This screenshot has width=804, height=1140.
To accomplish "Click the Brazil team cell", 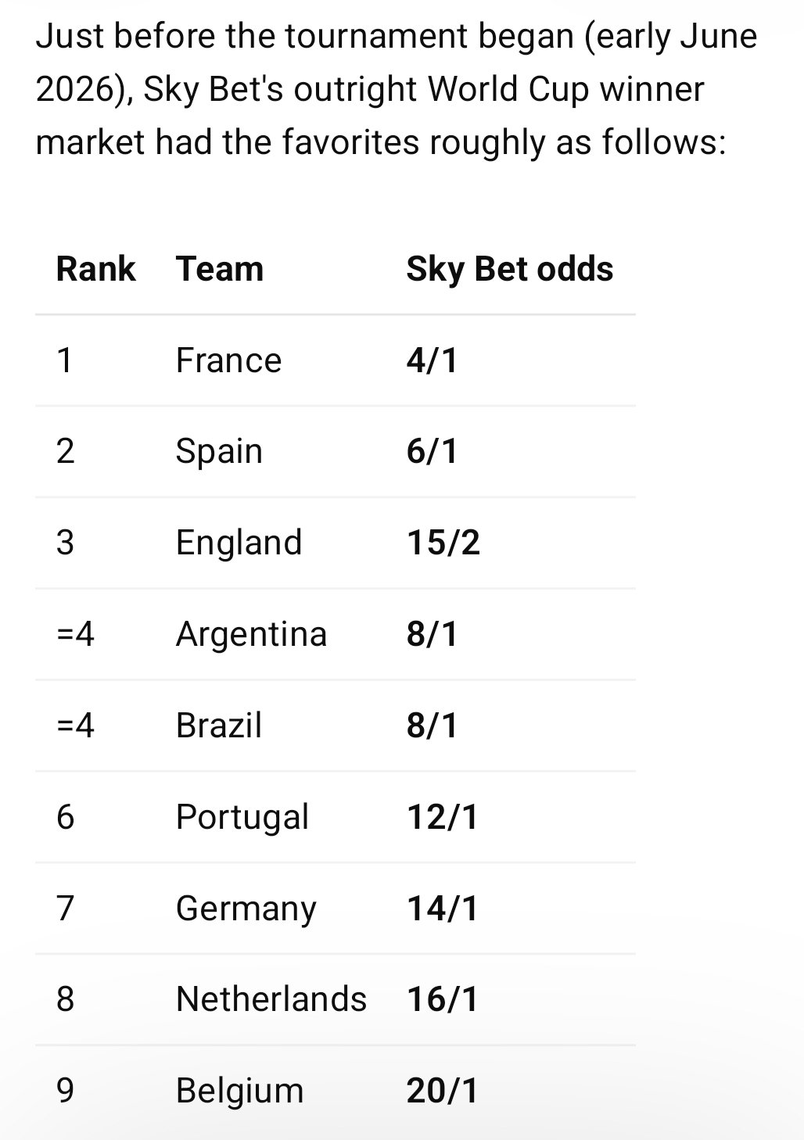I will tap(219, 726).
